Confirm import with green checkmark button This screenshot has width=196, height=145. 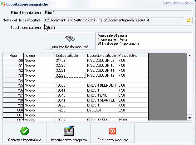pyautogui.click(x=25, y=133)
